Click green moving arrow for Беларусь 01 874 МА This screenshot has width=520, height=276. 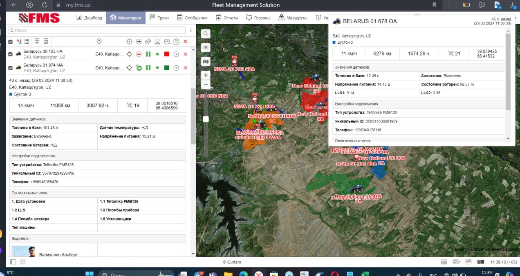[139, 68]
